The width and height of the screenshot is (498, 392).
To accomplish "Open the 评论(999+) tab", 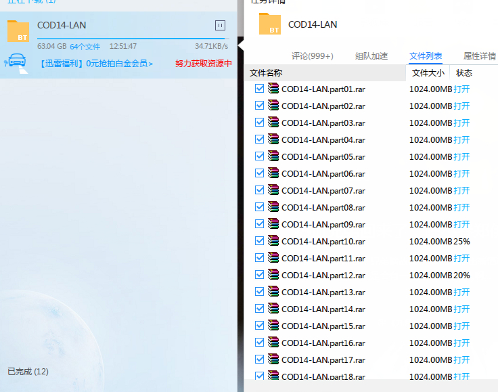I will pos(313,56).
